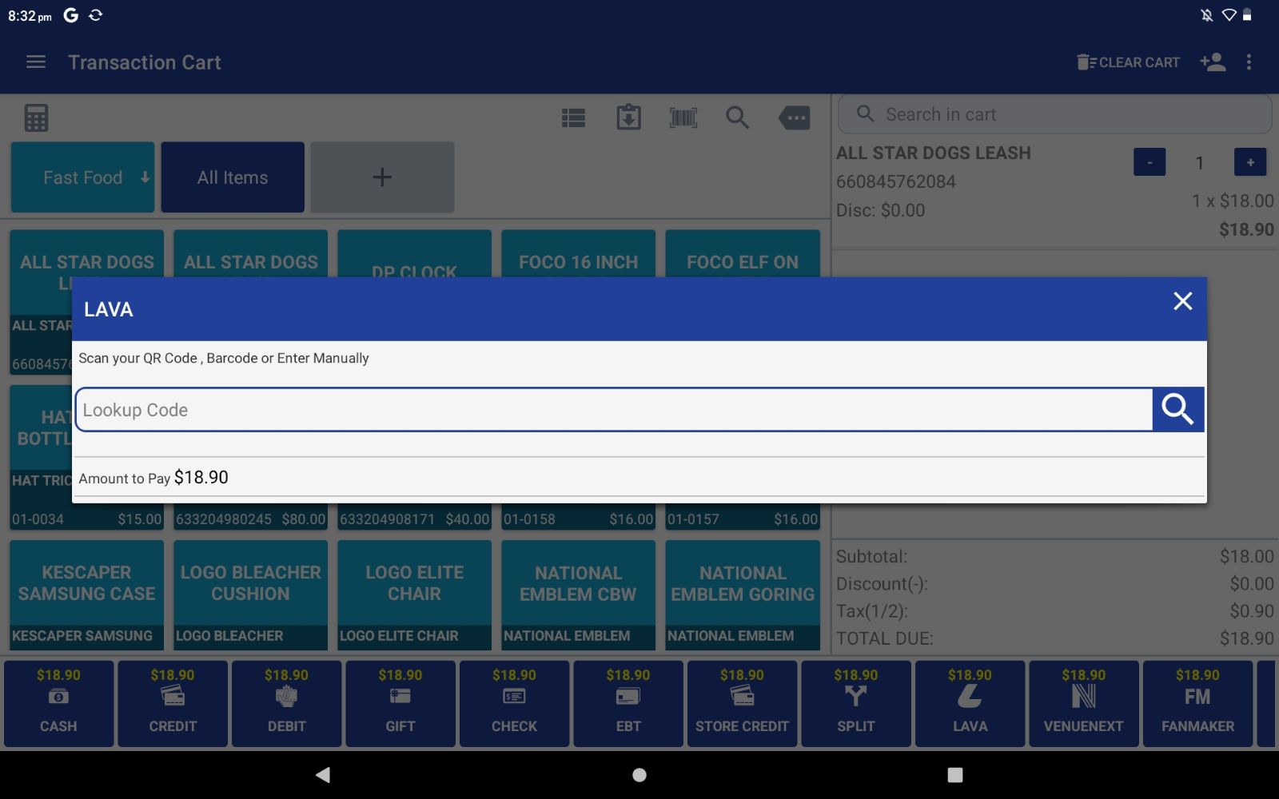1279x799 pixels.
Task: Open the calculator keypad icon
Action: [x=36, y=118]
